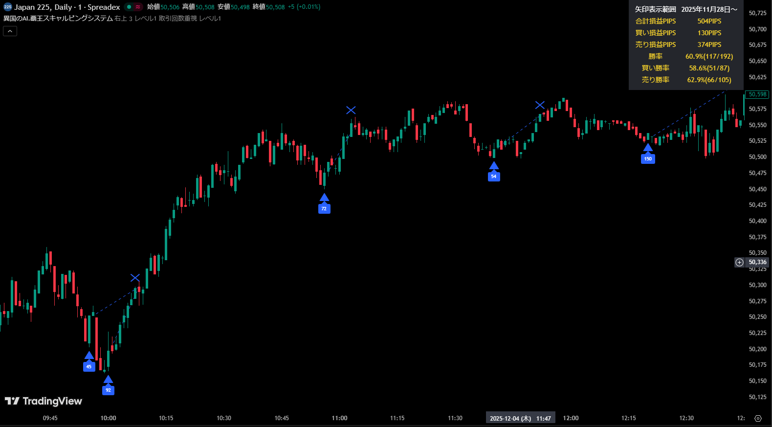The width and height of the screenshot is (772, 427).
Task: Click the buy arrow signal labeled 45
Action: [89, 362]
